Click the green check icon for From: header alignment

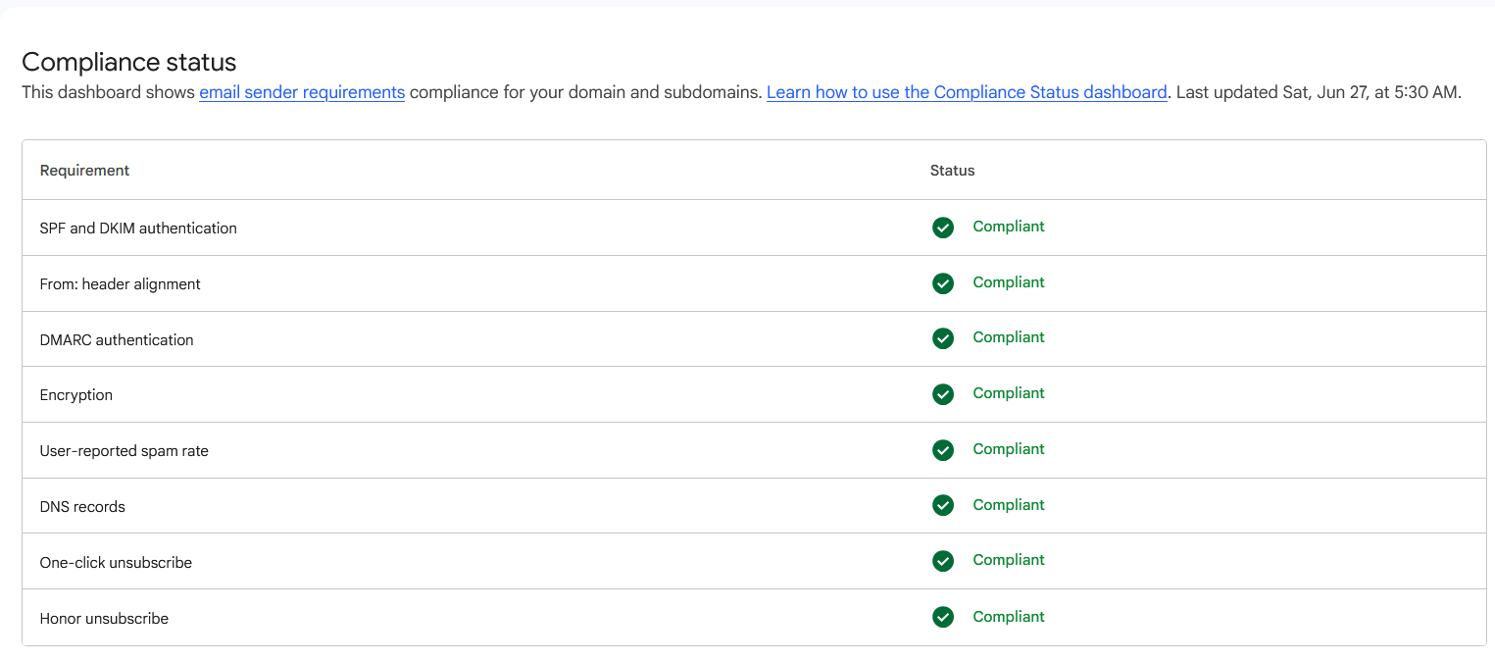943,283
